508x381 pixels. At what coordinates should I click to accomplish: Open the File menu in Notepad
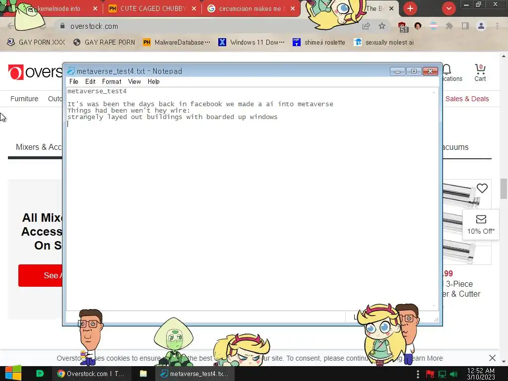73,82
